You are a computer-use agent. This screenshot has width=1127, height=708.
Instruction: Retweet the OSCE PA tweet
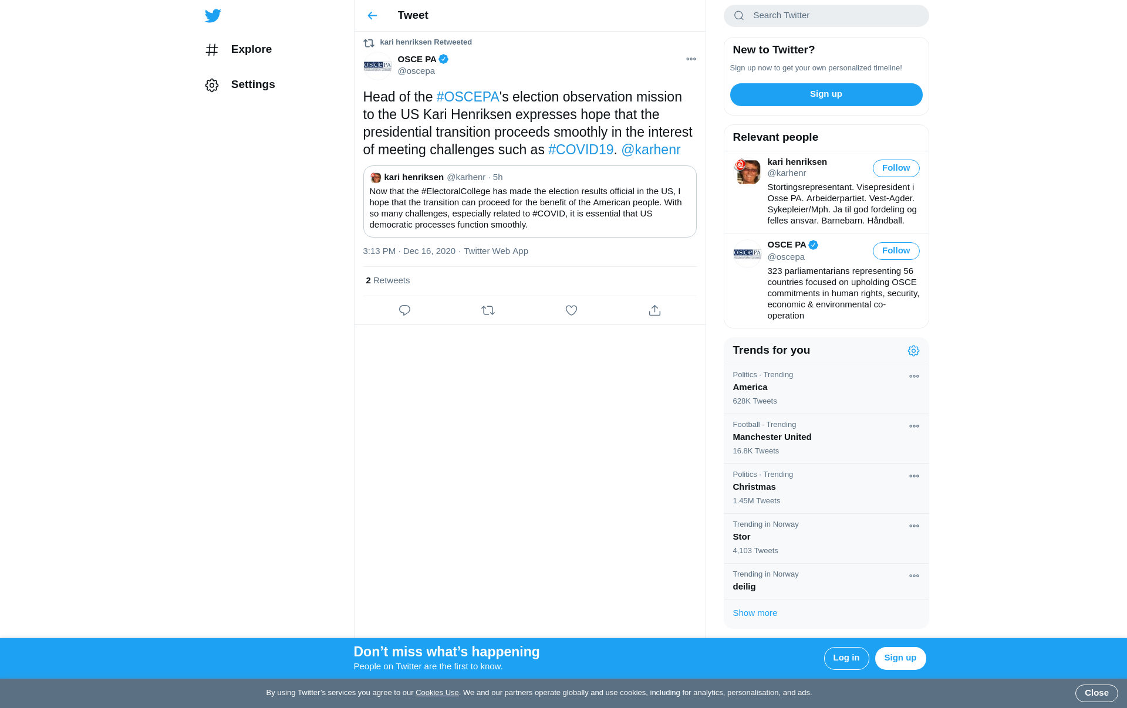point(488,310)
